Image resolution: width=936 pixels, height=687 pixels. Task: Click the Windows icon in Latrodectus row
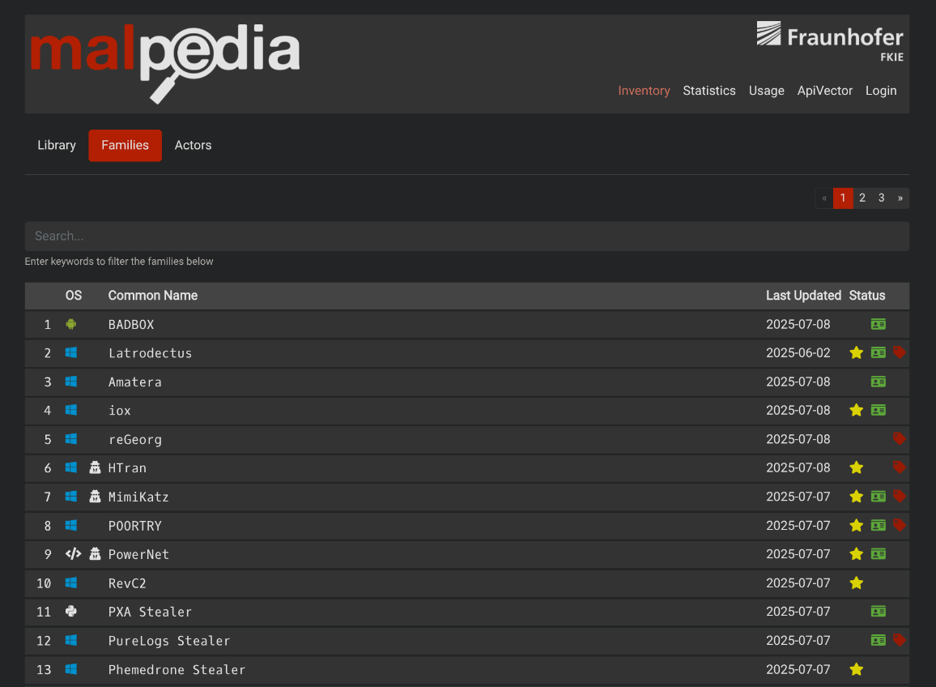pos(71,352)
